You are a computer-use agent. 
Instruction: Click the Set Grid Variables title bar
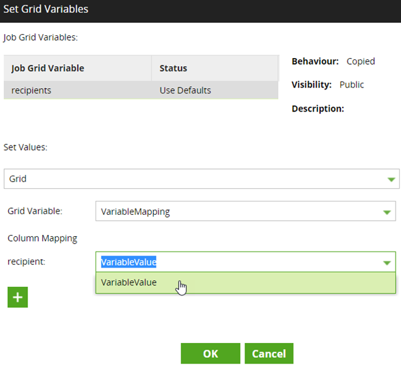200,10
